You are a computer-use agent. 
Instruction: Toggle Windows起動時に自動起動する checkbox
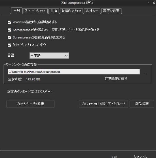point(9,22)
